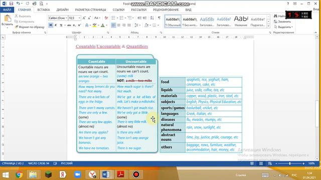
Task: Switch to Print Layout view icon
Action: coord(261,163)
